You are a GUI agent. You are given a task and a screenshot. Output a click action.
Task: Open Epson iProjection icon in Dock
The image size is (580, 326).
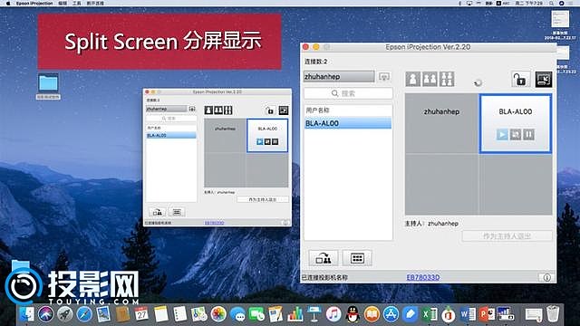click(506, 314)
